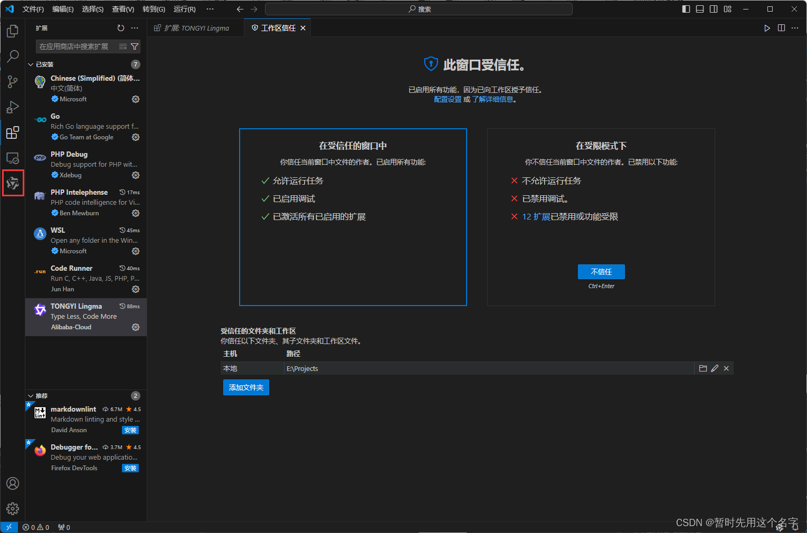Open the 编辑(E) menu
The height and width of the screenshot is (533, 807).
[63, 9]
